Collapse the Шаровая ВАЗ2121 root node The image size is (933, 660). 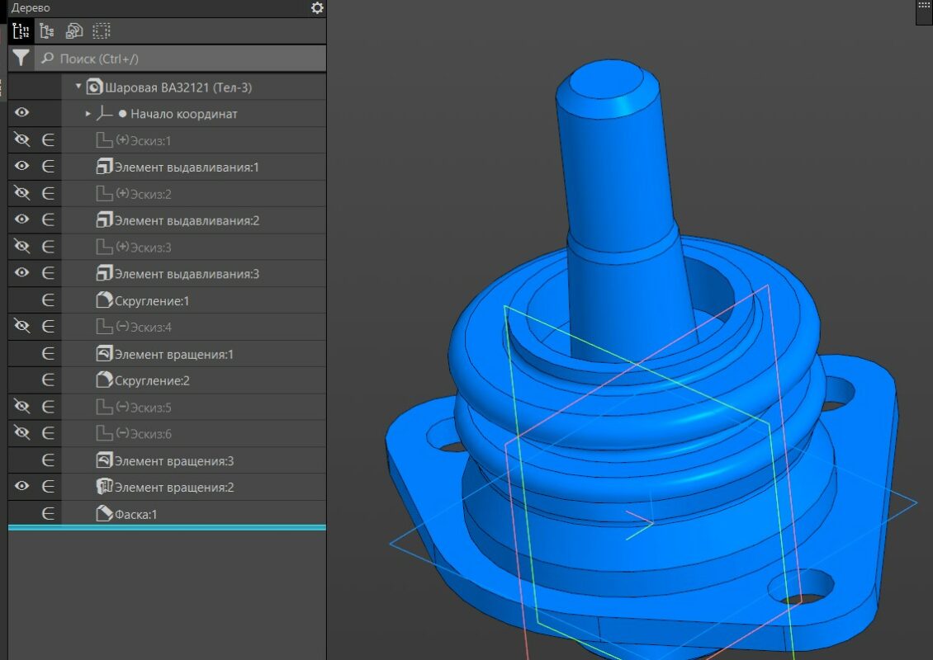tap(78, 86)
